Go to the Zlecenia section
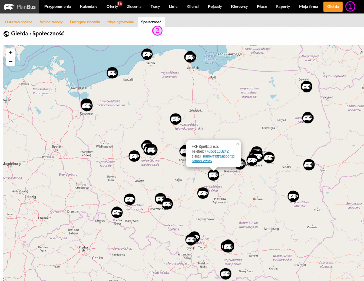Screen dimensions: 364x281 (134, 6)
